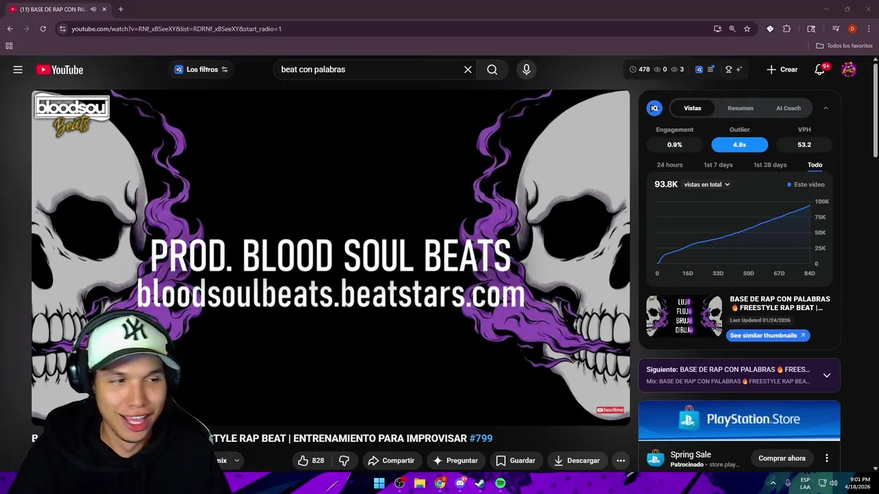879x494 pixels.
Task: Click Comprar ahora on the PlayStation ad
Action: coord(781,458)
